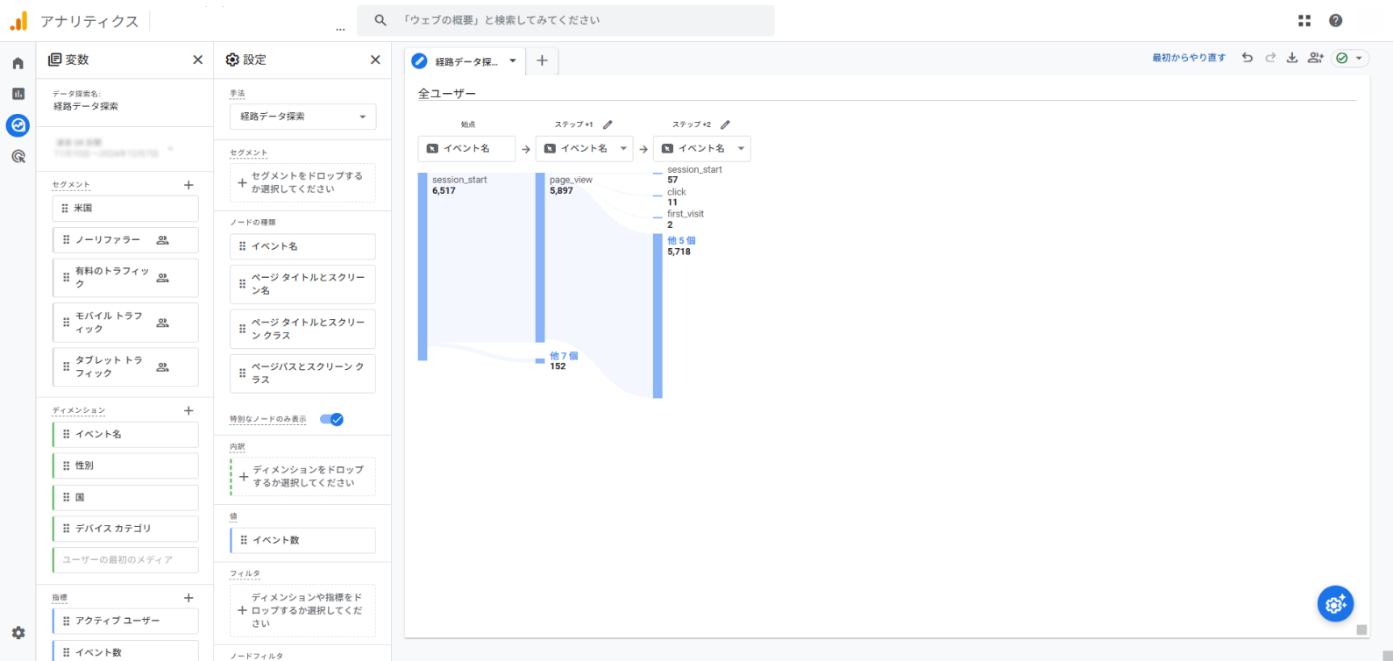Add a new dimension with plus icon
This screenshot has height=661, width=1393.
pyautogui.click(x=188, y=410)
